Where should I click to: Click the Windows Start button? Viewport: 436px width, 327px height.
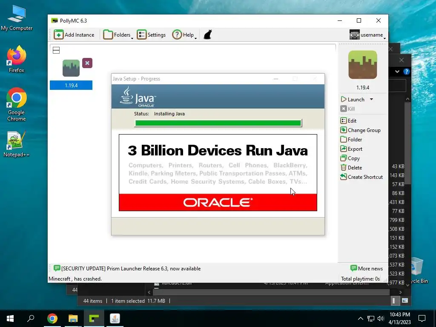click(10, 318)
